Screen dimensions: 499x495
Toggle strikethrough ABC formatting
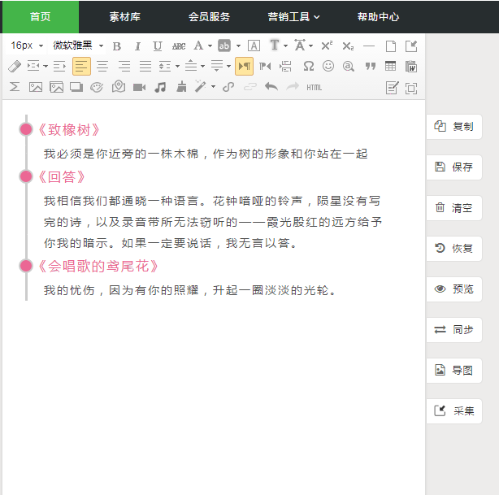click(179, 46)
